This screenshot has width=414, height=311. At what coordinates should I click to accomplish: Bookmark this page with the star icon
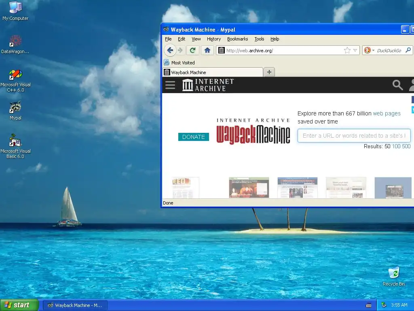(347, 50)
